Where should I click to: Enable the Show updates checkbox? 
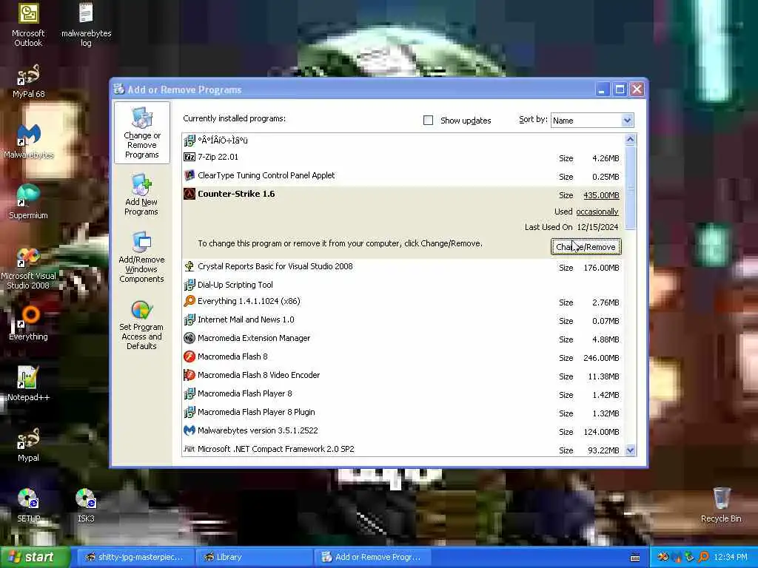[429, 121]
